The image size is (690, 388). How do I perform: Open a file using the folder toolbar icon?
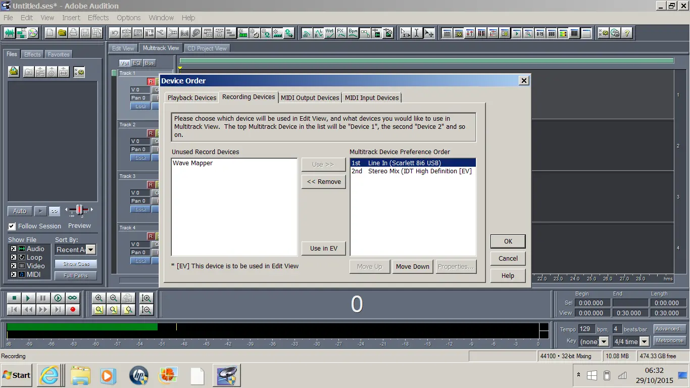tap(62, 33)
